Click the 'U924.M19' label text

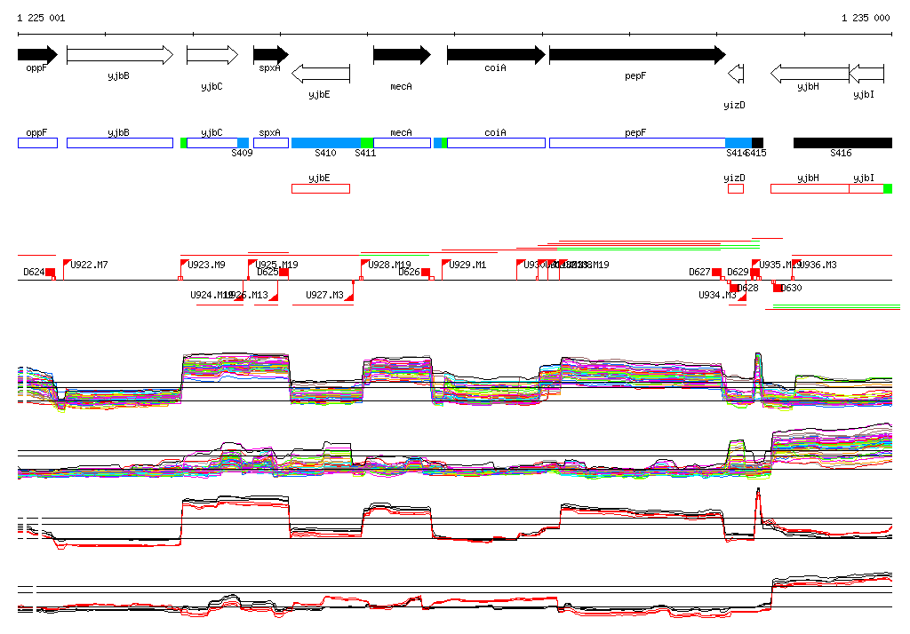212,296
